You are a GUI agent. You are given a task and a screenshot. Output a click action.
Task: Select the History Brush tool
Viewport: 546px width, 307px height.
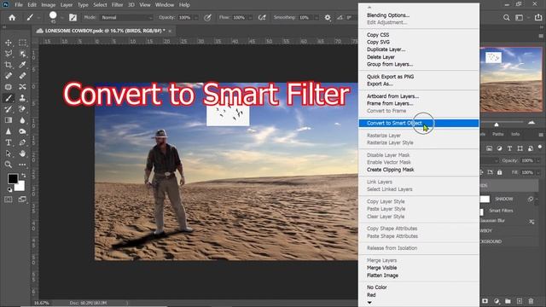point(9,109)
